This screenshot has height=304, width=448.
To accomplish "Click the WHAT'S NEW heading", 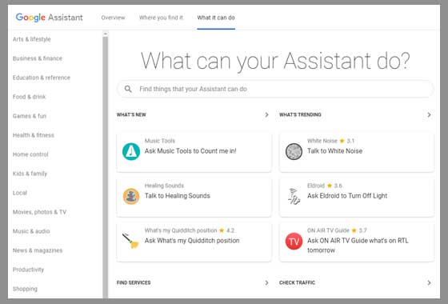I will coord(131,114).
